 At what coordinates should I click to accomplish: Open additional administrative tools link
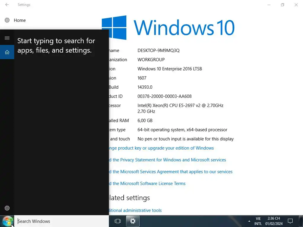(135, 210)
